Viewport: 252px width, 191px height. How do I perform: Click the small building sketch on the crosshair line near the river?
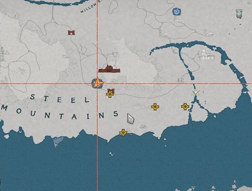click(x=181, y=80)
